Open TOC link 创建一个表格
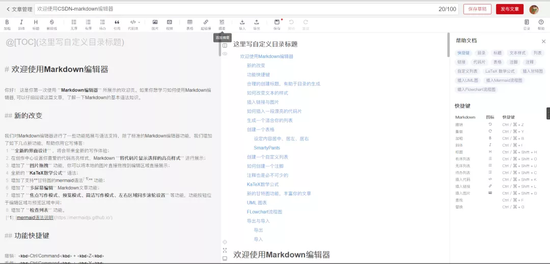 pyautogui.click(x=261, y=129)
